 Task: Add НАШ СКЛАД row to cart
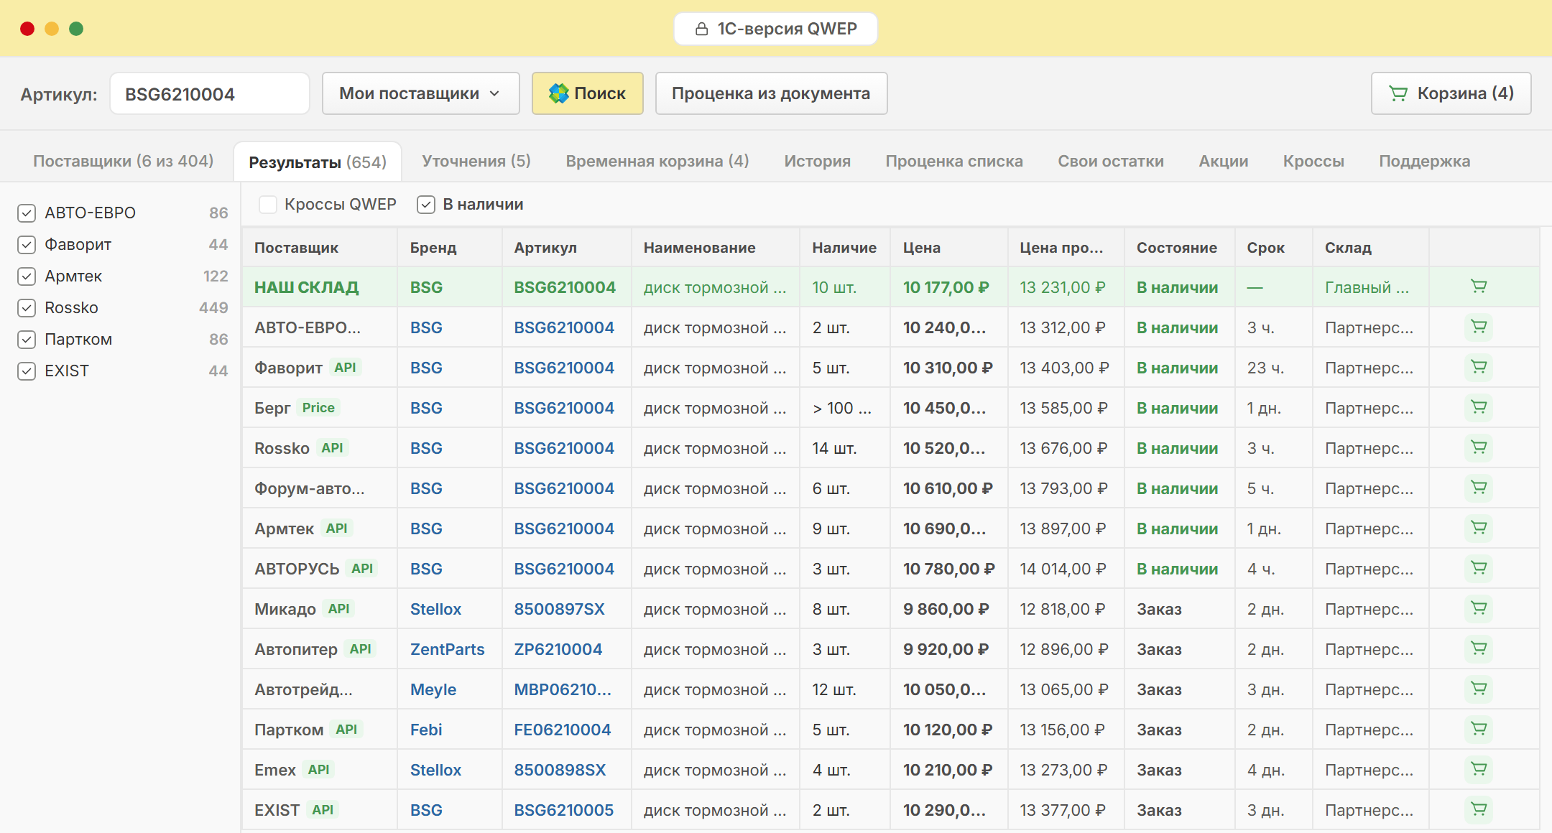pos(1479,287)
